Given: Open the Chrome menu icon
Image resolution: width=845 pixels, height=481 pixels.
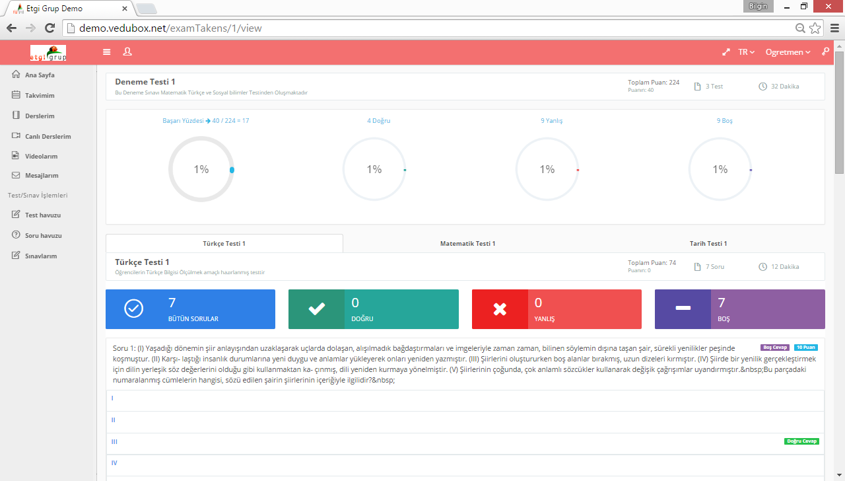Looking at the screenshot, I should pyautogui.click(x=834, y=28).
